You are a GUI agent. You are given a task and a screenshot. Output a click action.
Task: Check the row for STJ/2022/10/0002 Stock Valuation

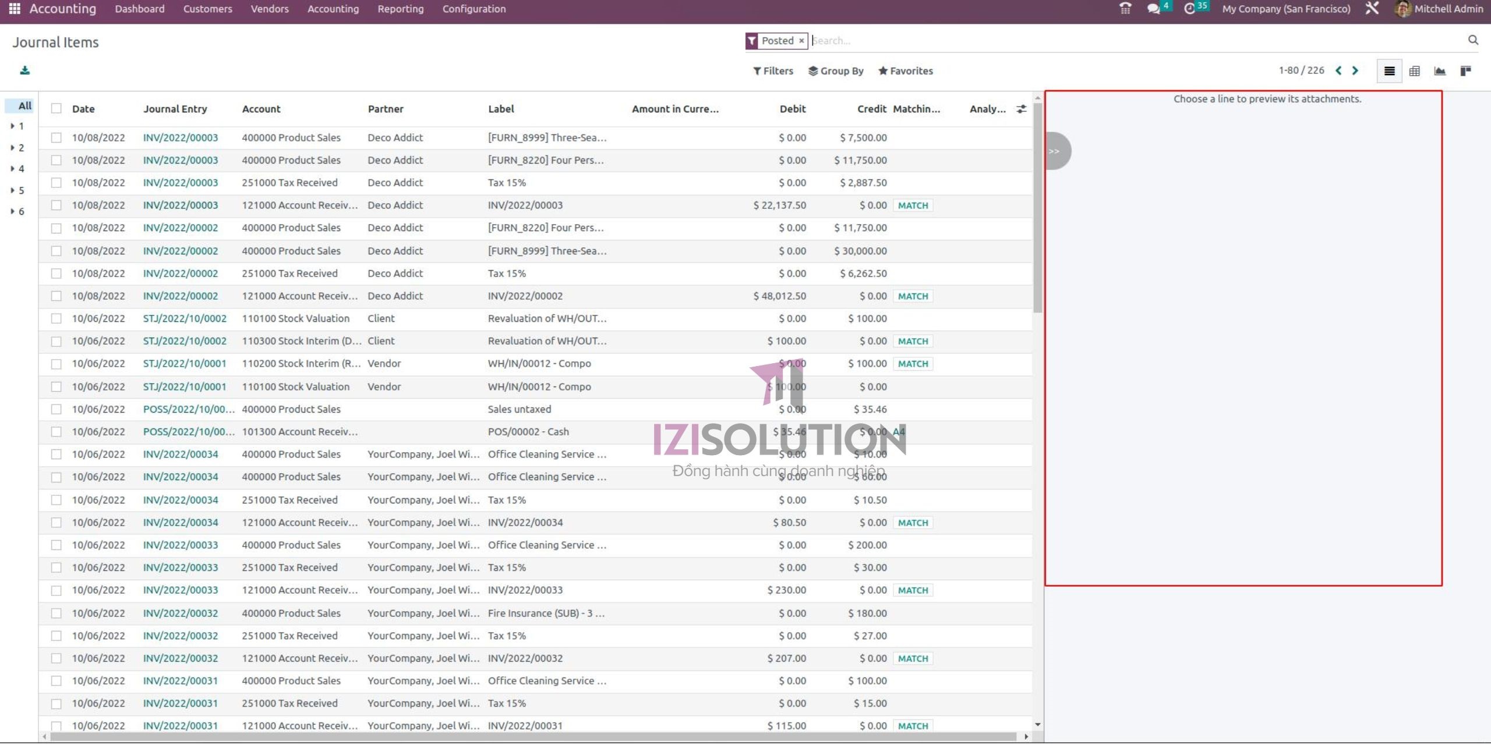tap(56, 318)
